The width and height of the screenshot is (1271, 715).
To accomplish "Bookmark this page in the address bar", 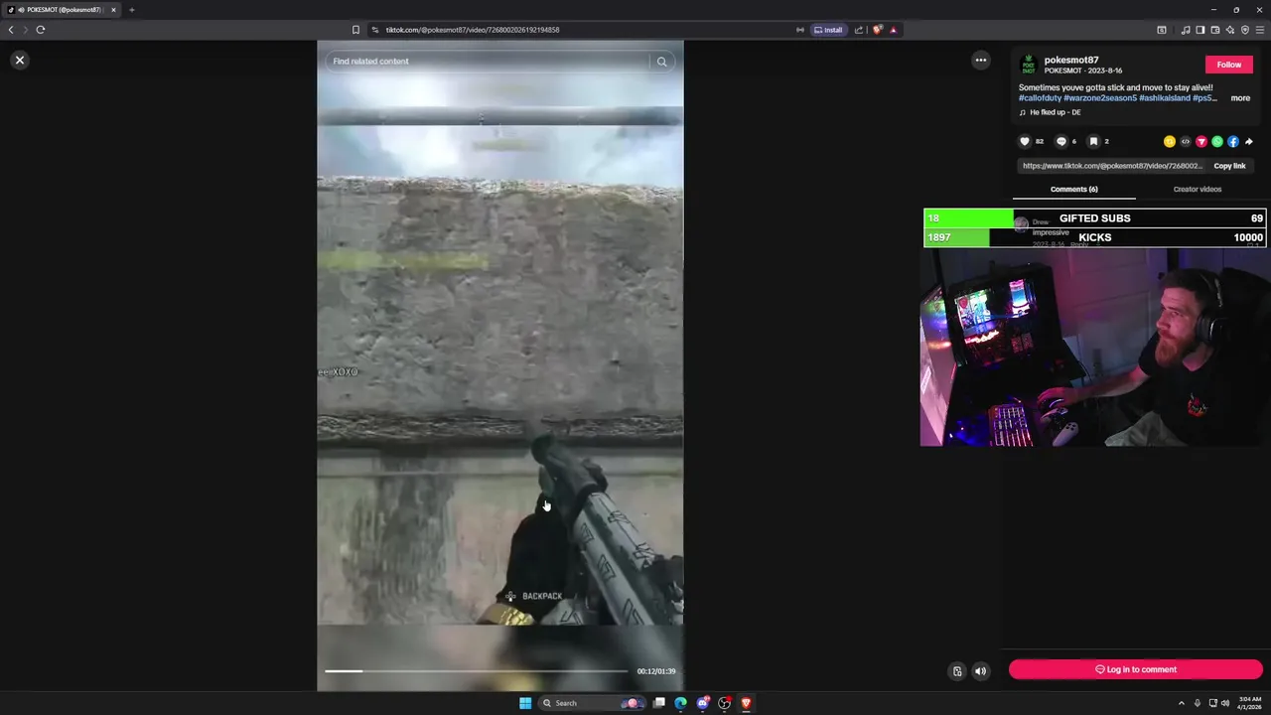I will 355,30.
